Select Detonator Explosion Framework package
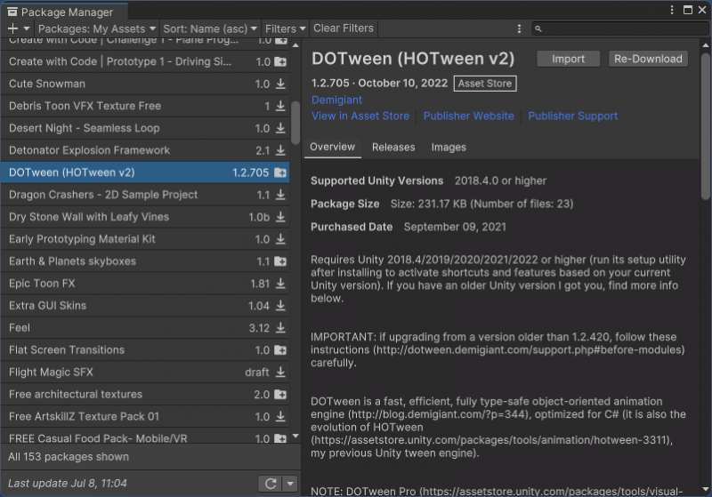 tap(145, 150)
